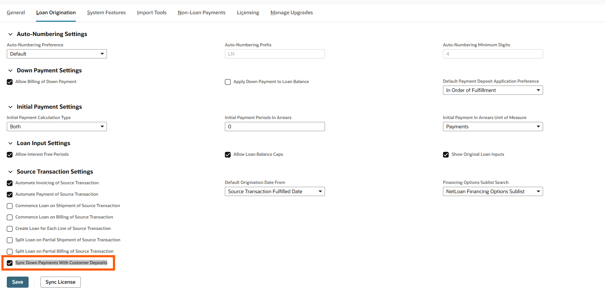Disable Sync Down Payments With Customer Deposits
Viewport: 606px width, 288px height.
[10, 263]
